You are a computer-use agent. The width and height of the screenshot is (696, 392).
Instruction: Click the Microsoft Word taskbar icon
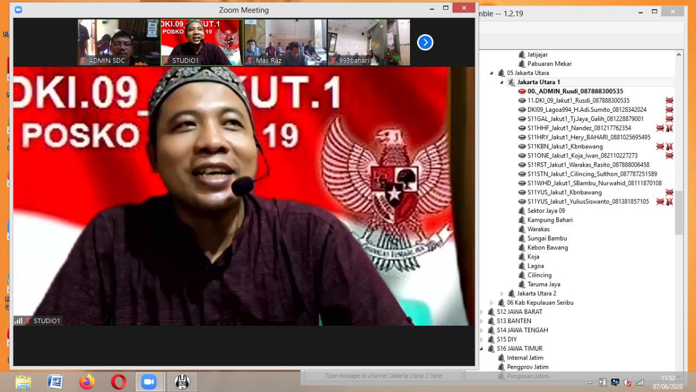tap(55, 382)
